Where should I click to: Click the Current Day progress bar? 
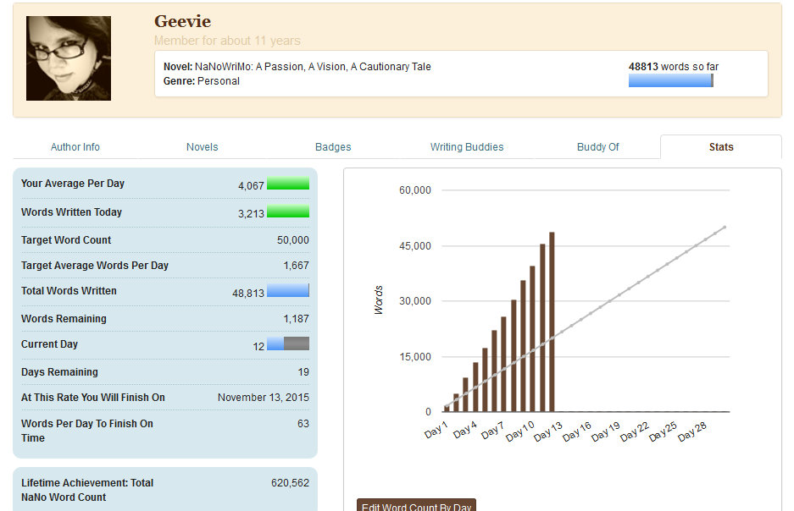pos(288,343)
